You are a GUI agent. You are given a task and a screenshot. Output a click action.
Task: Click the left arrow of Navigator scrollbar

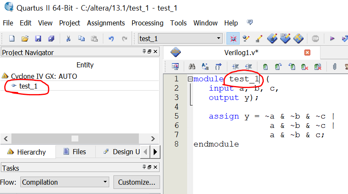tap(6, 139)
